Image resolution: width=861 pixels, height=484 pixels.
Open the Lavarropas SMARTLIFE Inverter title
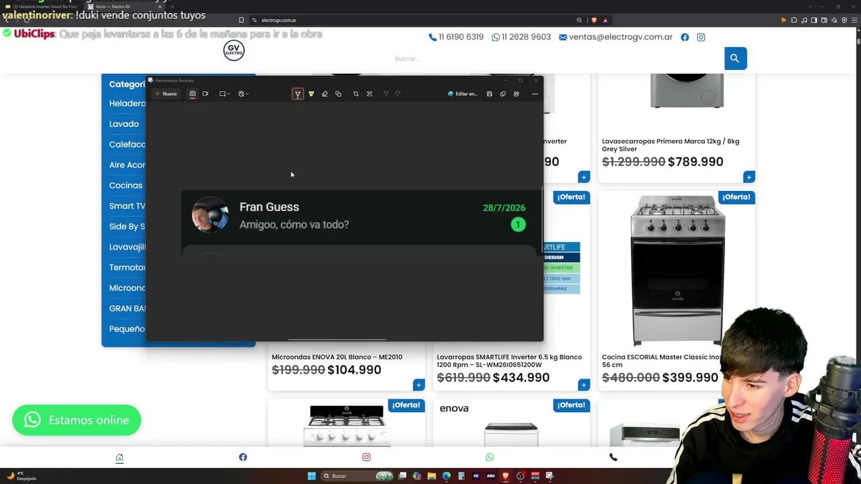[509, 361]
